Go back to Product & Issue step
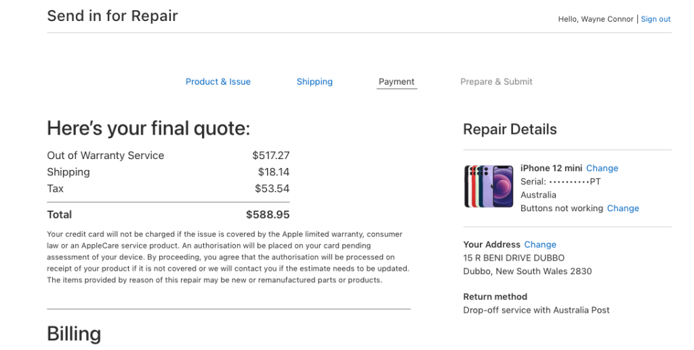Viewport: 694px width, 350px height. (218, 82)
